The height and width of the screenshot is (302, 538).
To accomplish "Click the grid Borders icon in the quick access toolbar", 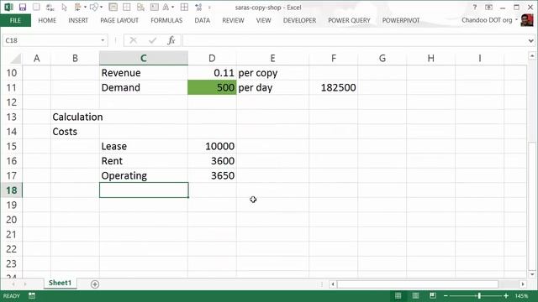I will pos(184,8).
